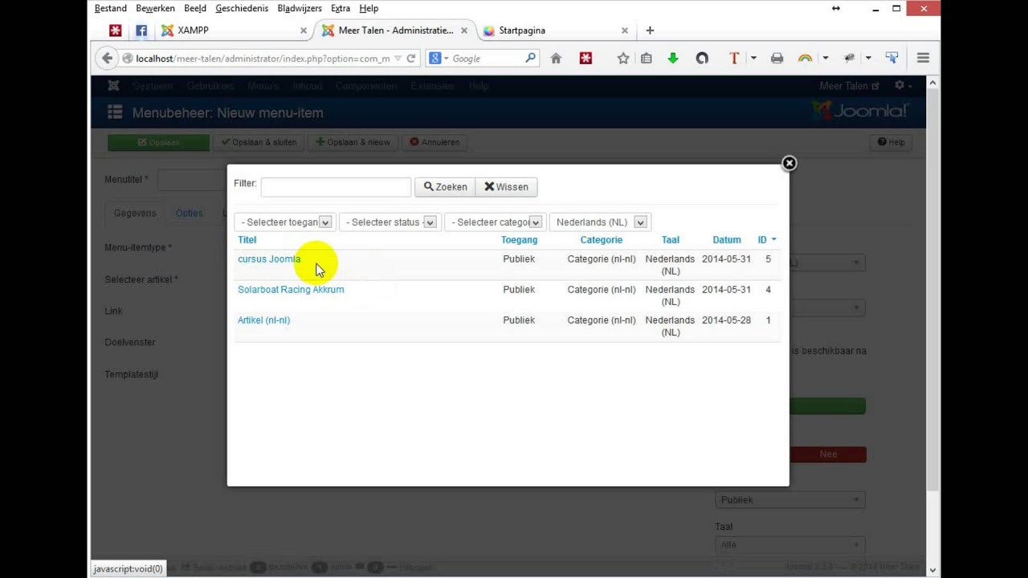Click the search bar magnifier icon
This screenshot has width=1028, height=578.
coord(530,58)
